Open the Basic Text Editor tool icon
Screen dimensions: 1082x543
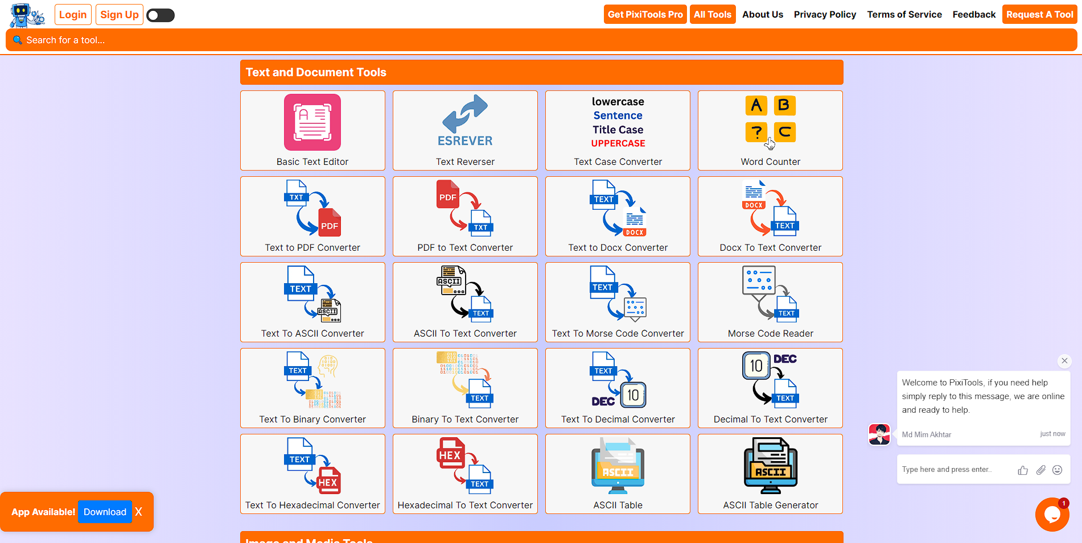click(x=312, y=122)
